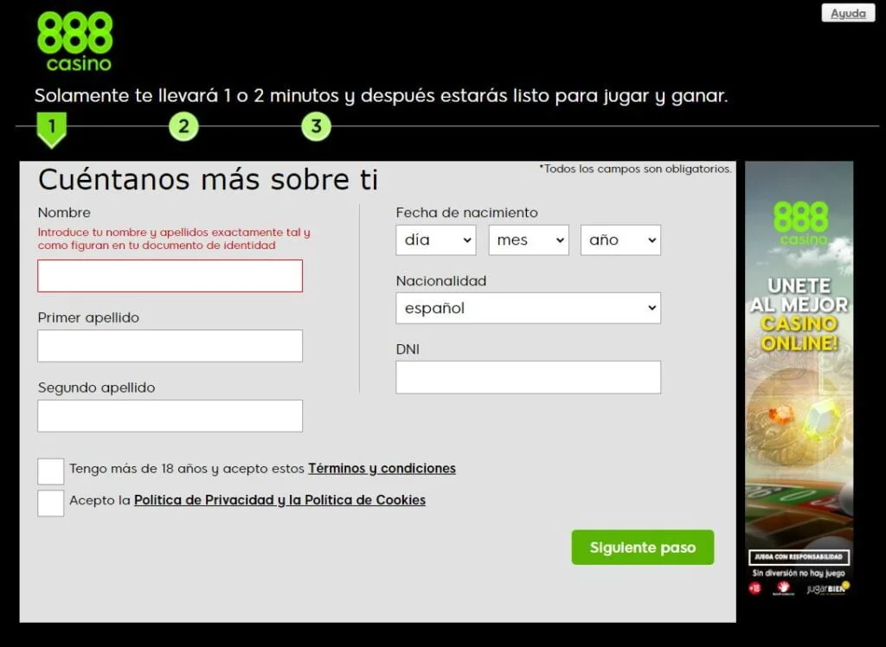
Task: Open the 'Términos y condiciones' link
Action: 382,469
